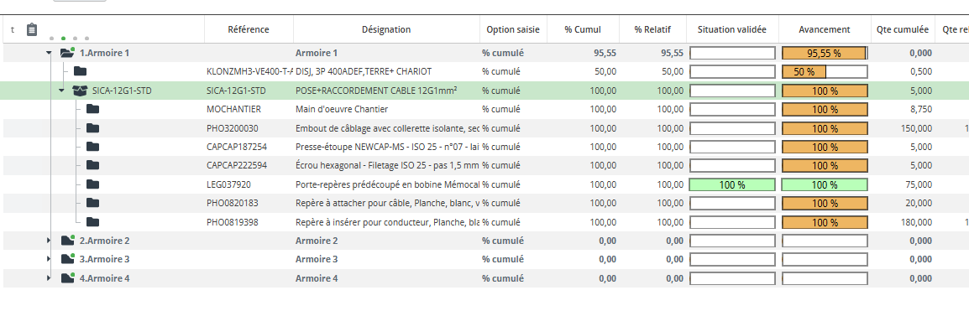Viewport: 969px width, 311px height.
Task: Click designation Main d'oeuvre Chantier
Action: pos(342,109)
